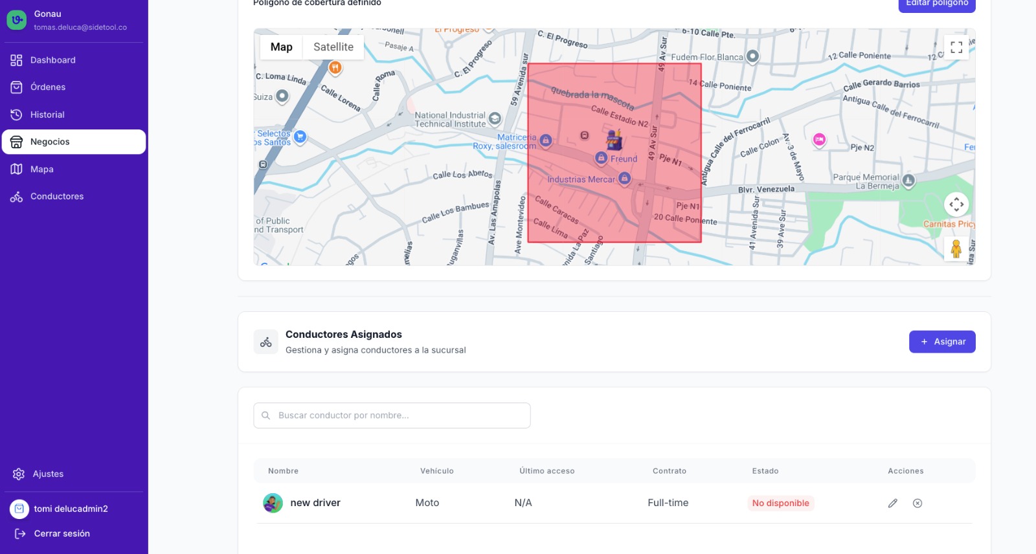Click the Ajustes gear icon
1036x554 pixels.
tap(19, 474)
